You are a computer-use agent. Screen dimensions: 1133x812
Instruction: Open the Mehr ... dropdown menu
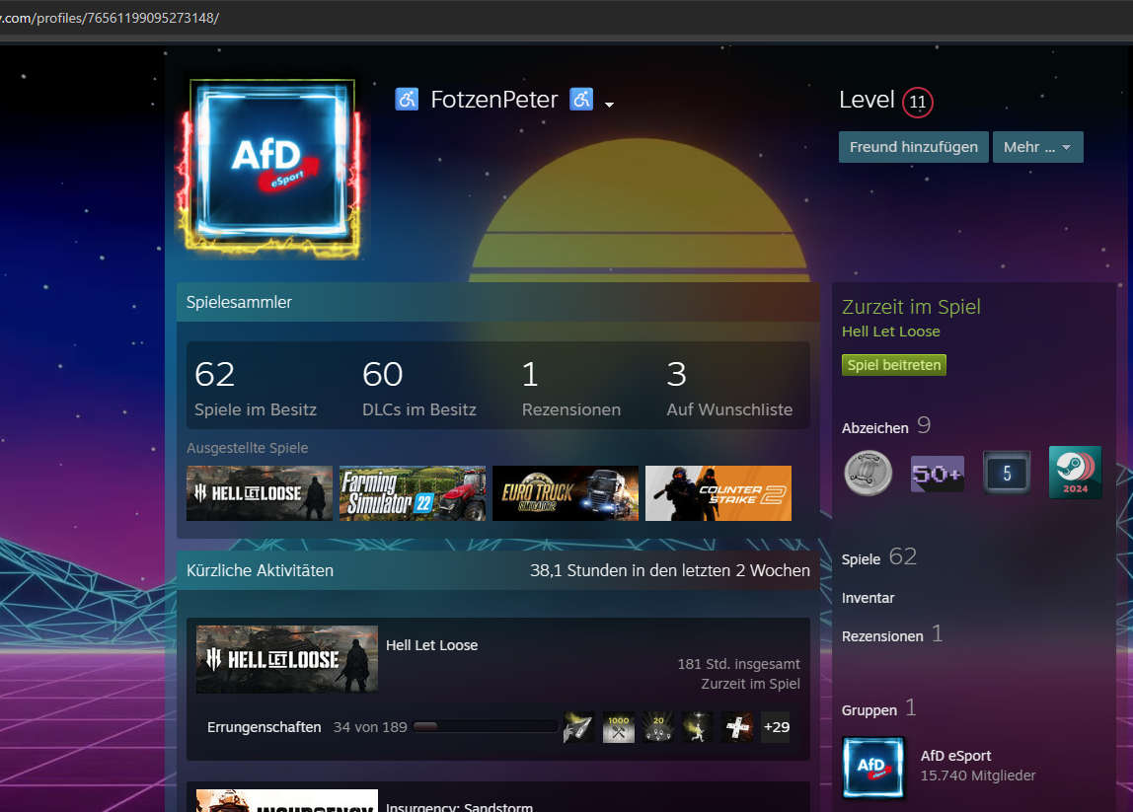1037,147
